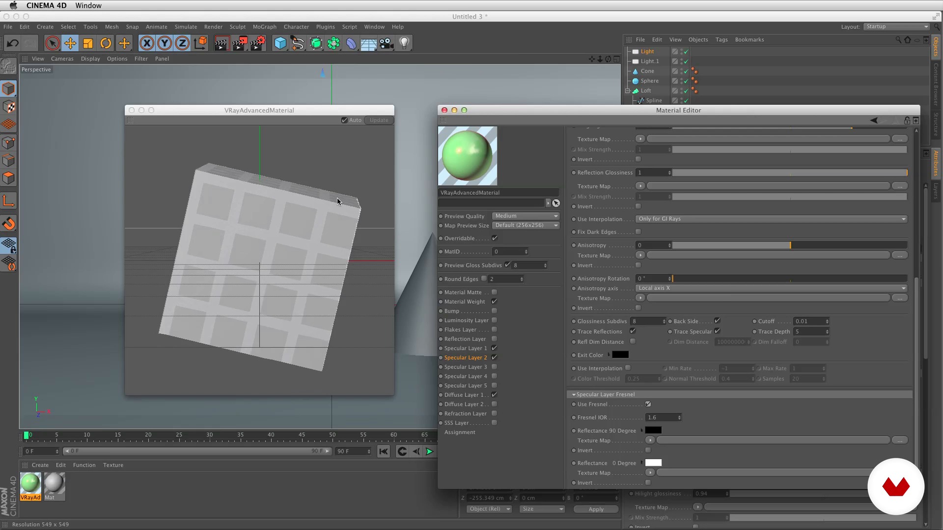943x530 pixels.
Task: Click the coordinate system cube icon
Action: tap(200, 43)
